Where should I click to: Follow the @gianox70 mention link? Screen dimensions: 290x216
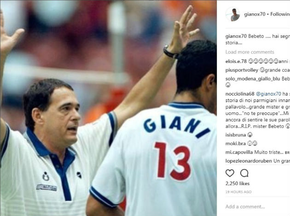coord(268,94)
